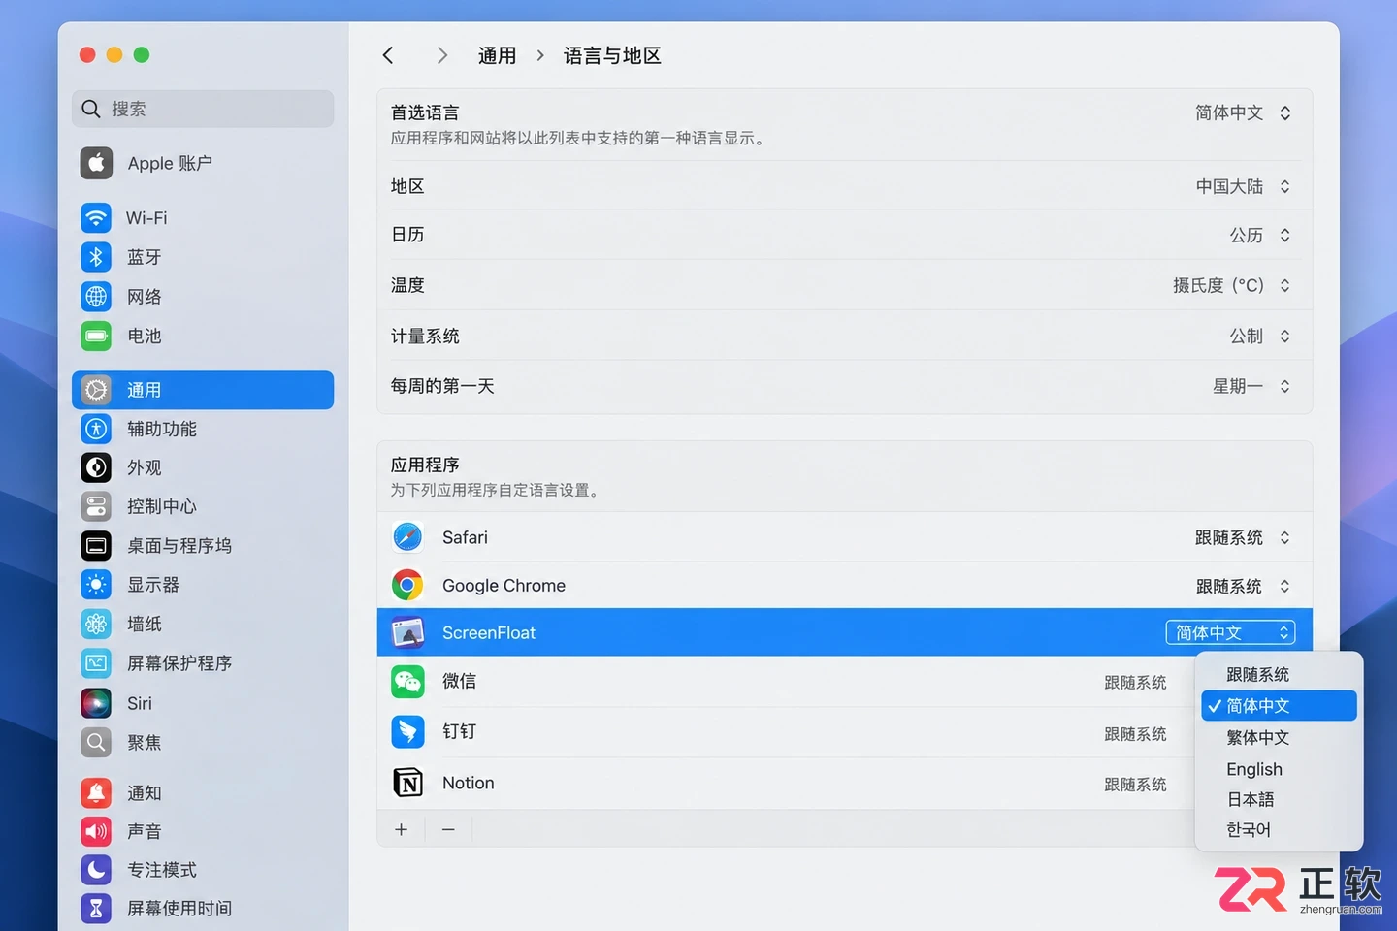Open 外观 appearance icon

pyautogui.click(x=96, y=467)
